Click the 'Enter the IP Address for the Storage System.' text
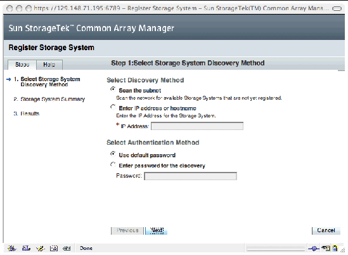Image resolution: width=348 pixels, height=255 pixels. pos(166,115)
